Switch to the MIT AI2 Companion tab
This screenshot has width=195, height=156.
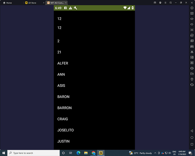tap(56, 3)
